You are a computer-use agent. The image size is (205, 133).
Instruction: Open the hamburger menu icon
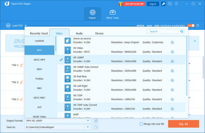pyautogui.click(x=177, y=4)
